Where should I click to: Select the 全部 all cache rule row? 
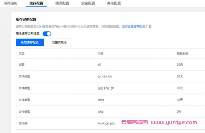click(107, 64)
